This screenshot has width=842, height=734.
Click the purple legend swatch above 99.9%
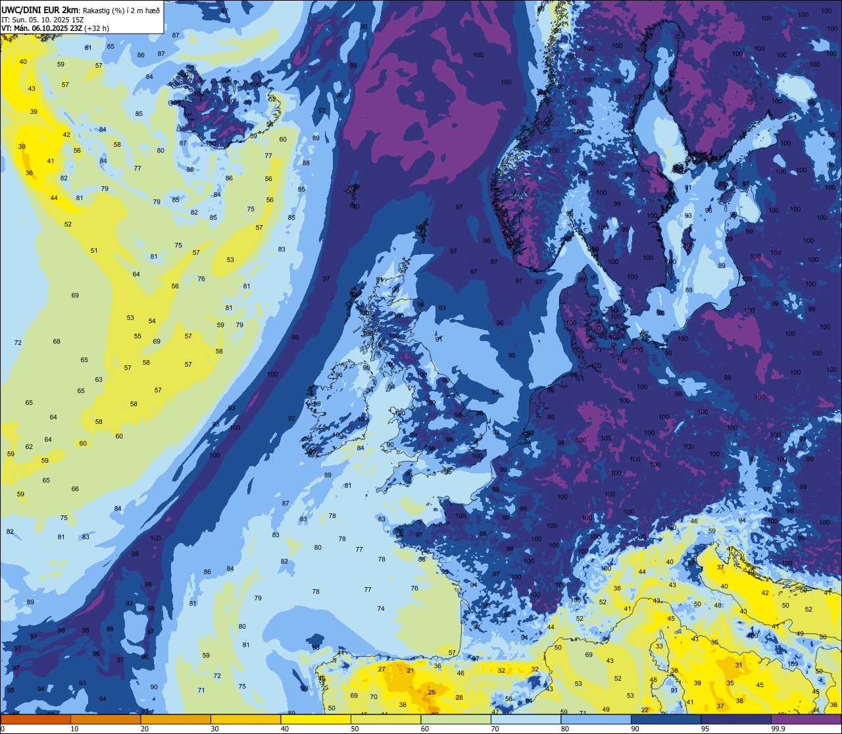coord(806,720)
